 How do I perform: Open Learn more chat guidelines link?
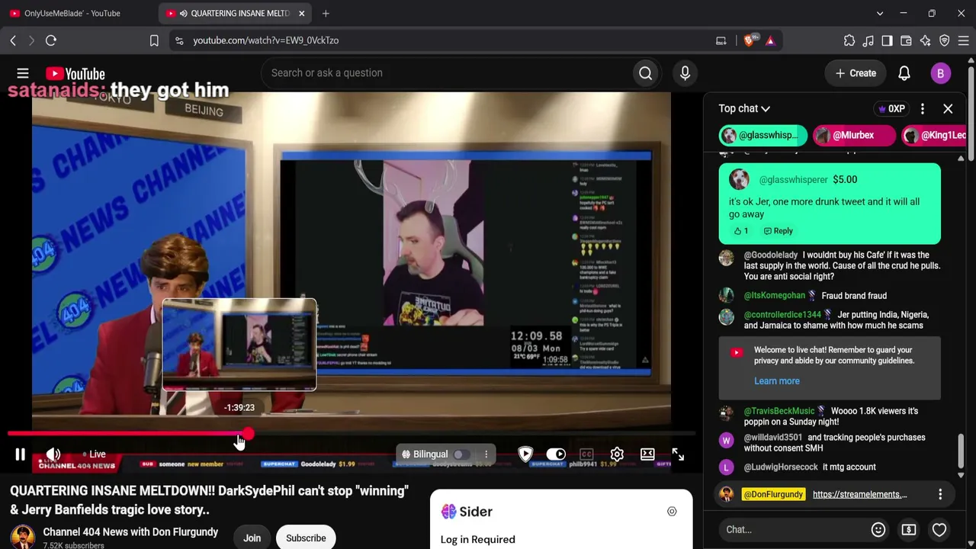pyautogui.click(x=777, y=381)
